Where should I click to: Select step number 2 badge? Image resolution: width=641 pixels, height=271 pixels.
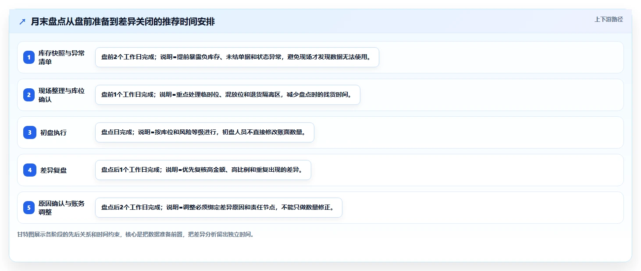point(29,95)
